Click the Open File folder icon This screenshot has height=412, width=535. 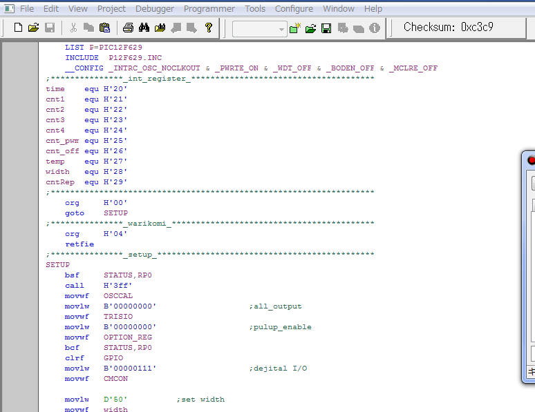33,28
